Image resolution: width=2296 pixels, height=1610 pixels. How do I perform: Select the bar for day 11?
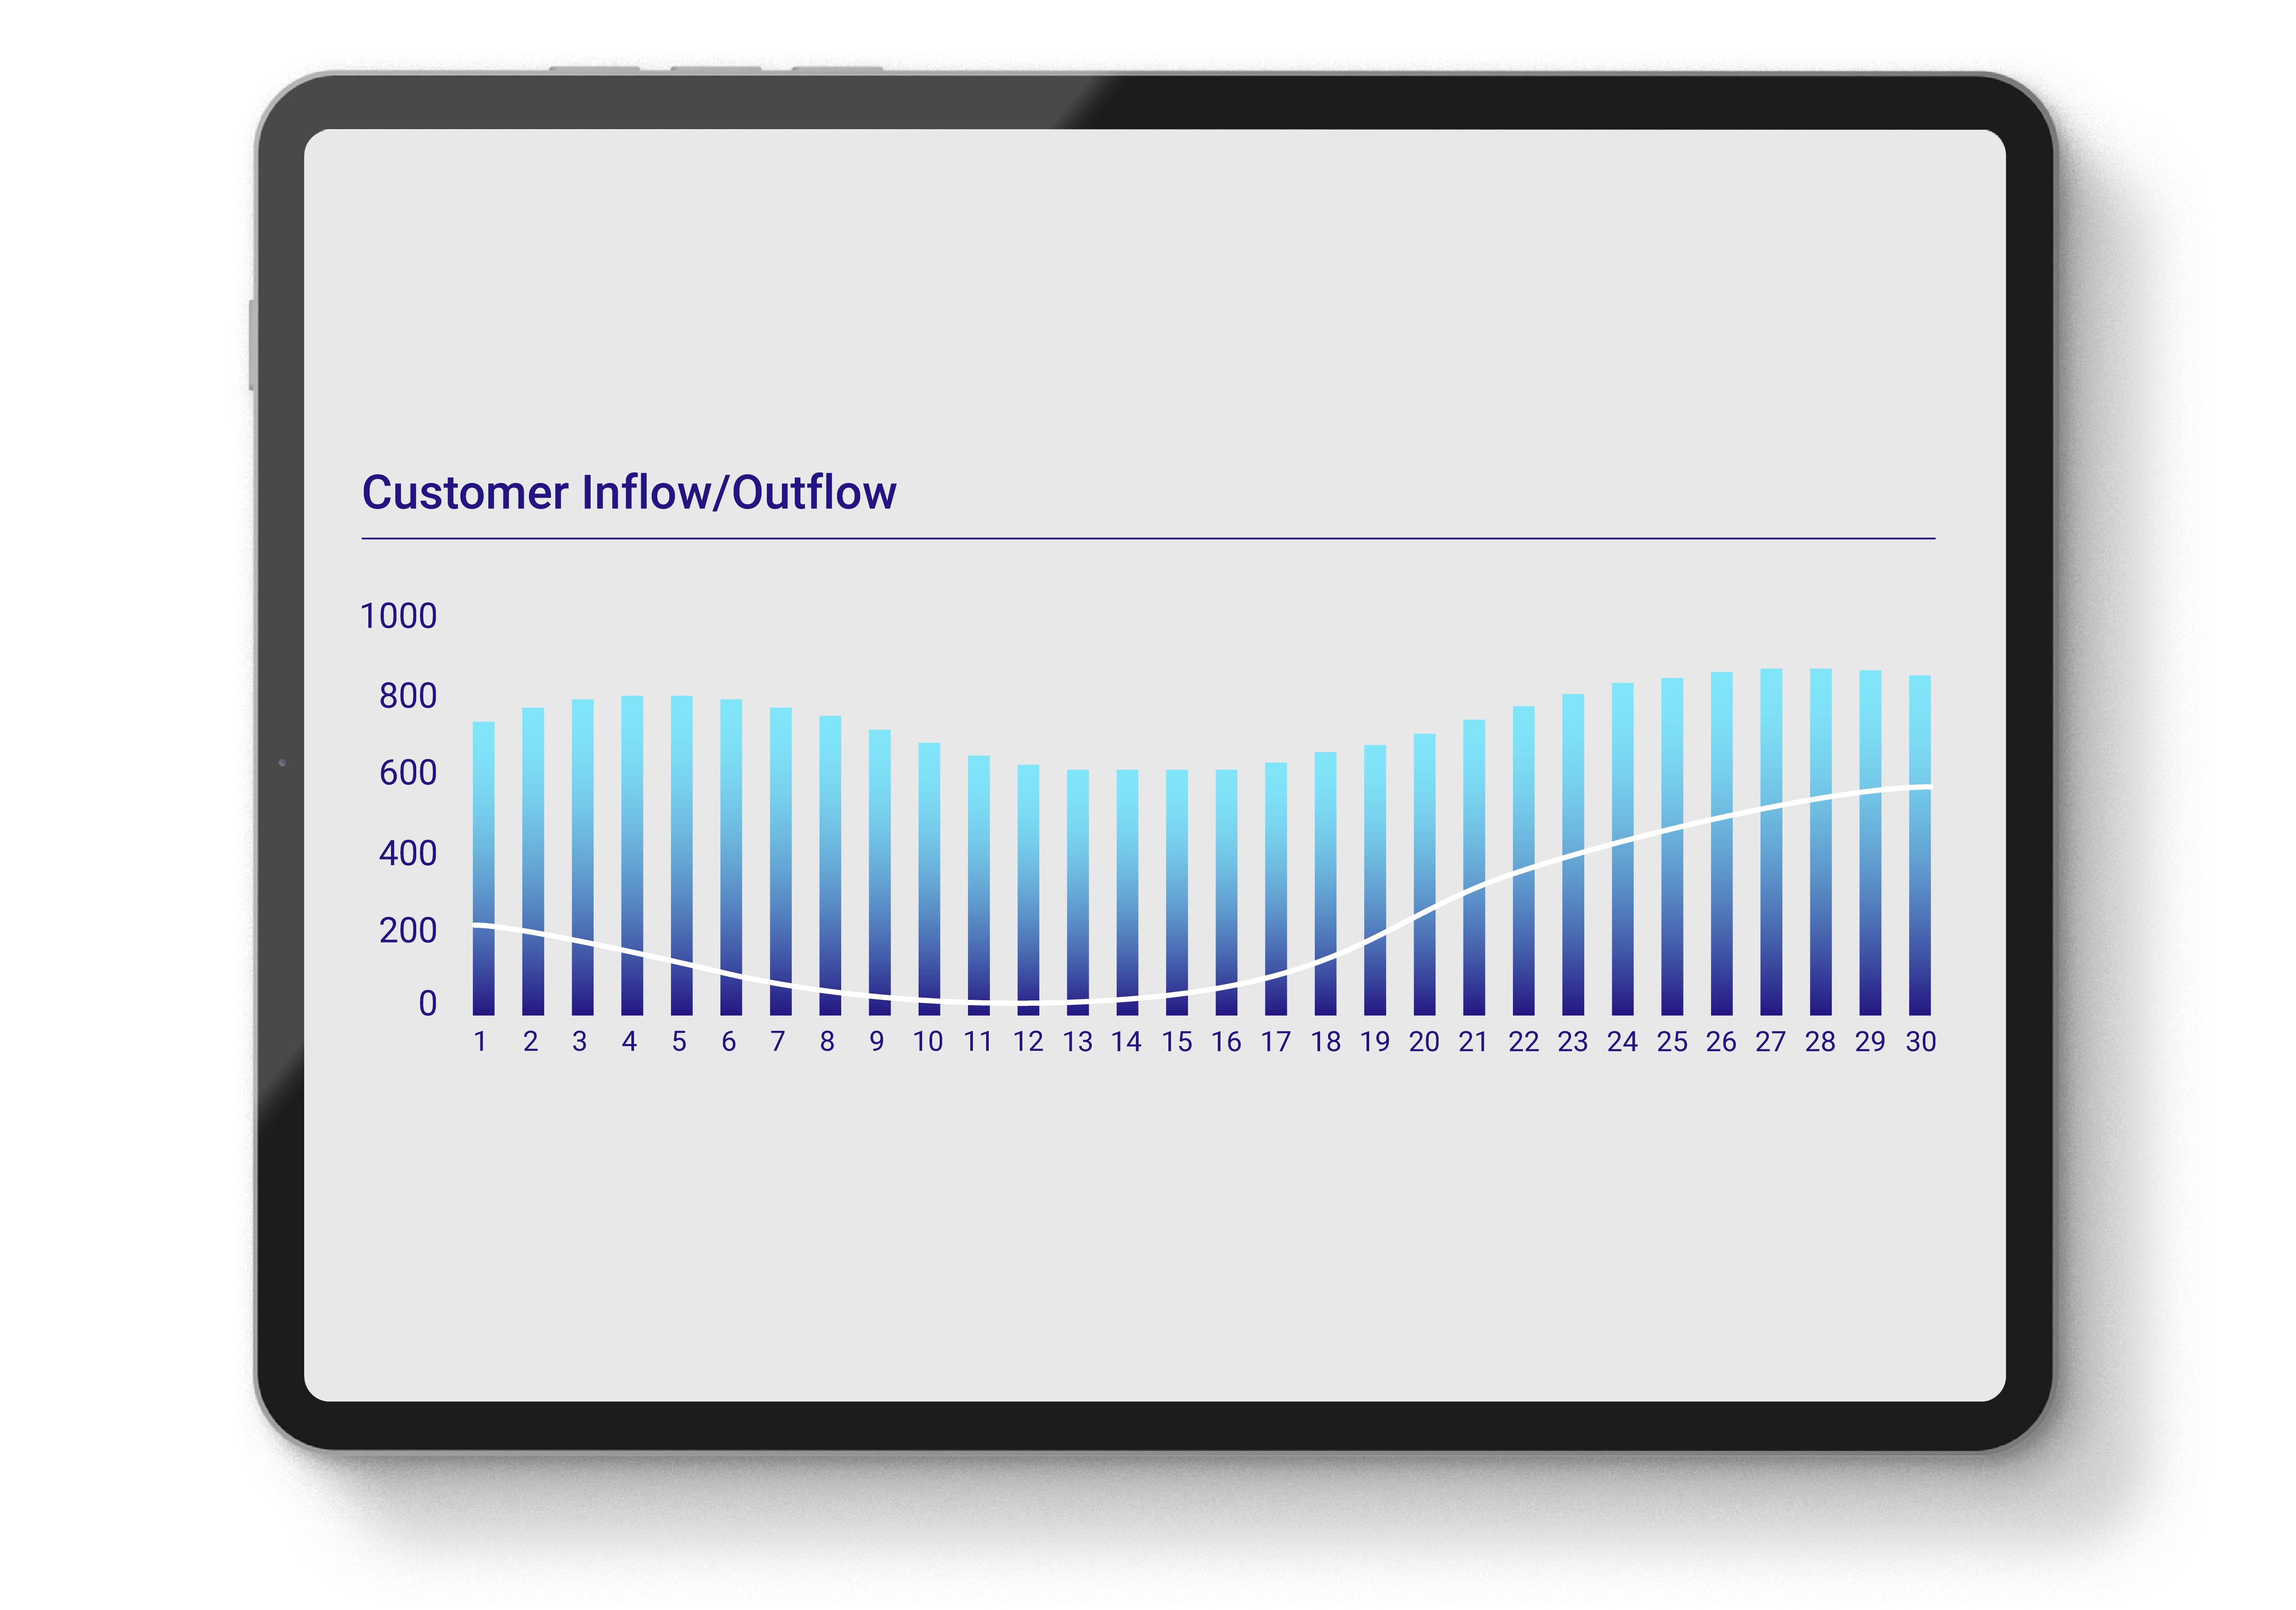click(978, 885)
